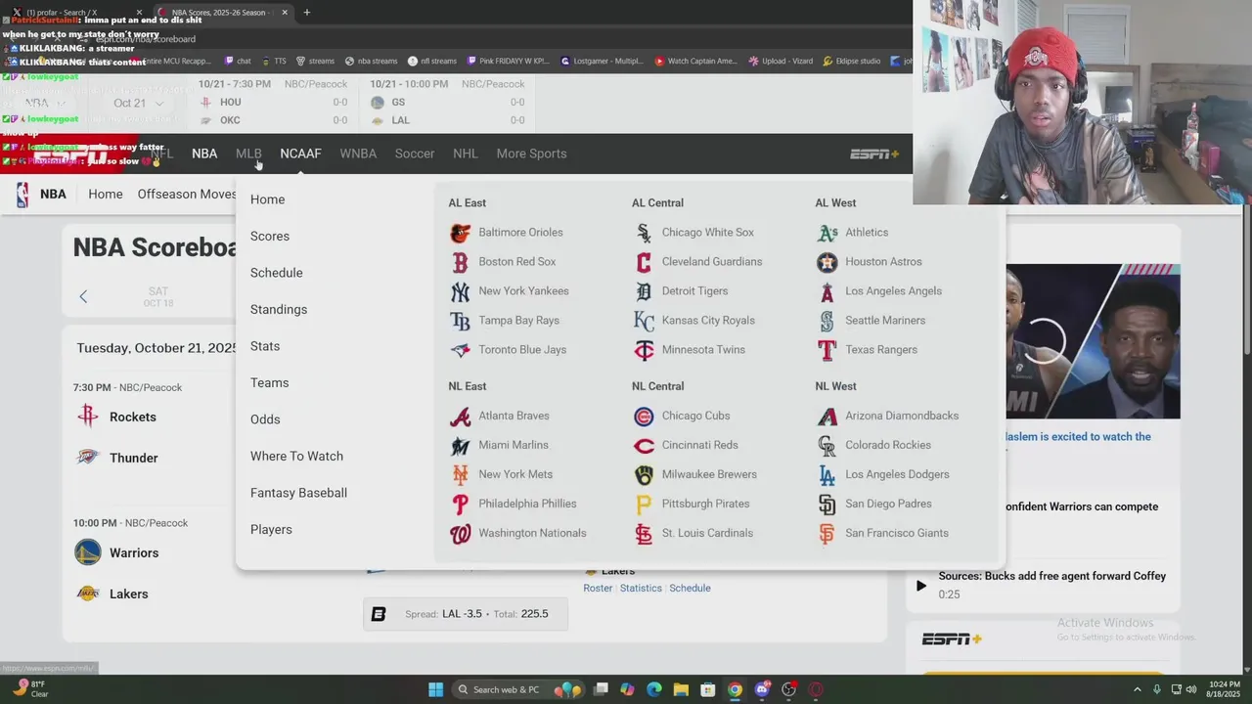Open File Explorer from taskbar
Screen dimensions: 1252x704
click(x=681, y=689)
